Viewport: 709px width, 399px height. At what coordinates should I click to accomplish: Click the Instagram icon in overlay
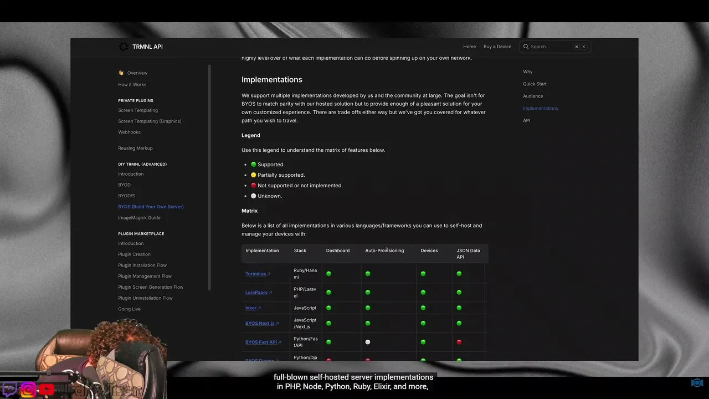tap(28, 389)
